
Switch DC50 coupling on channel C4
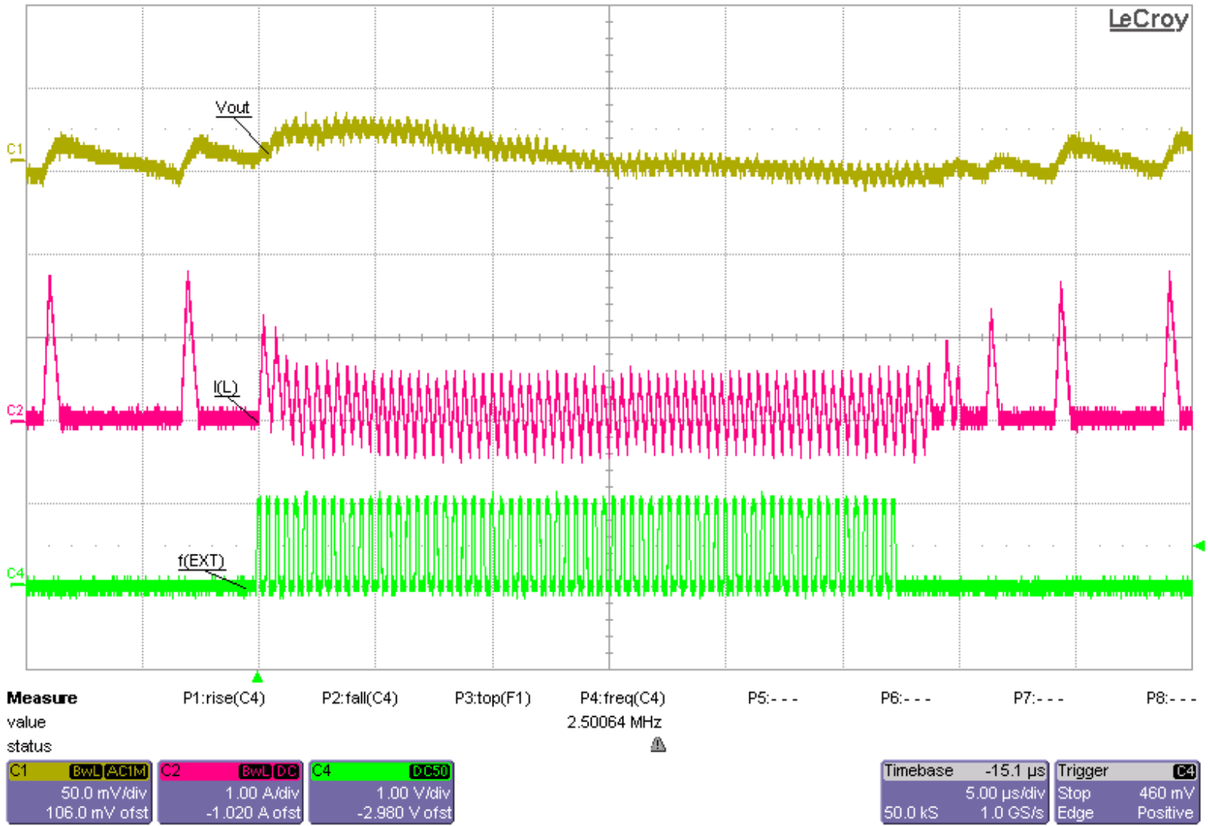coord(430,771)
